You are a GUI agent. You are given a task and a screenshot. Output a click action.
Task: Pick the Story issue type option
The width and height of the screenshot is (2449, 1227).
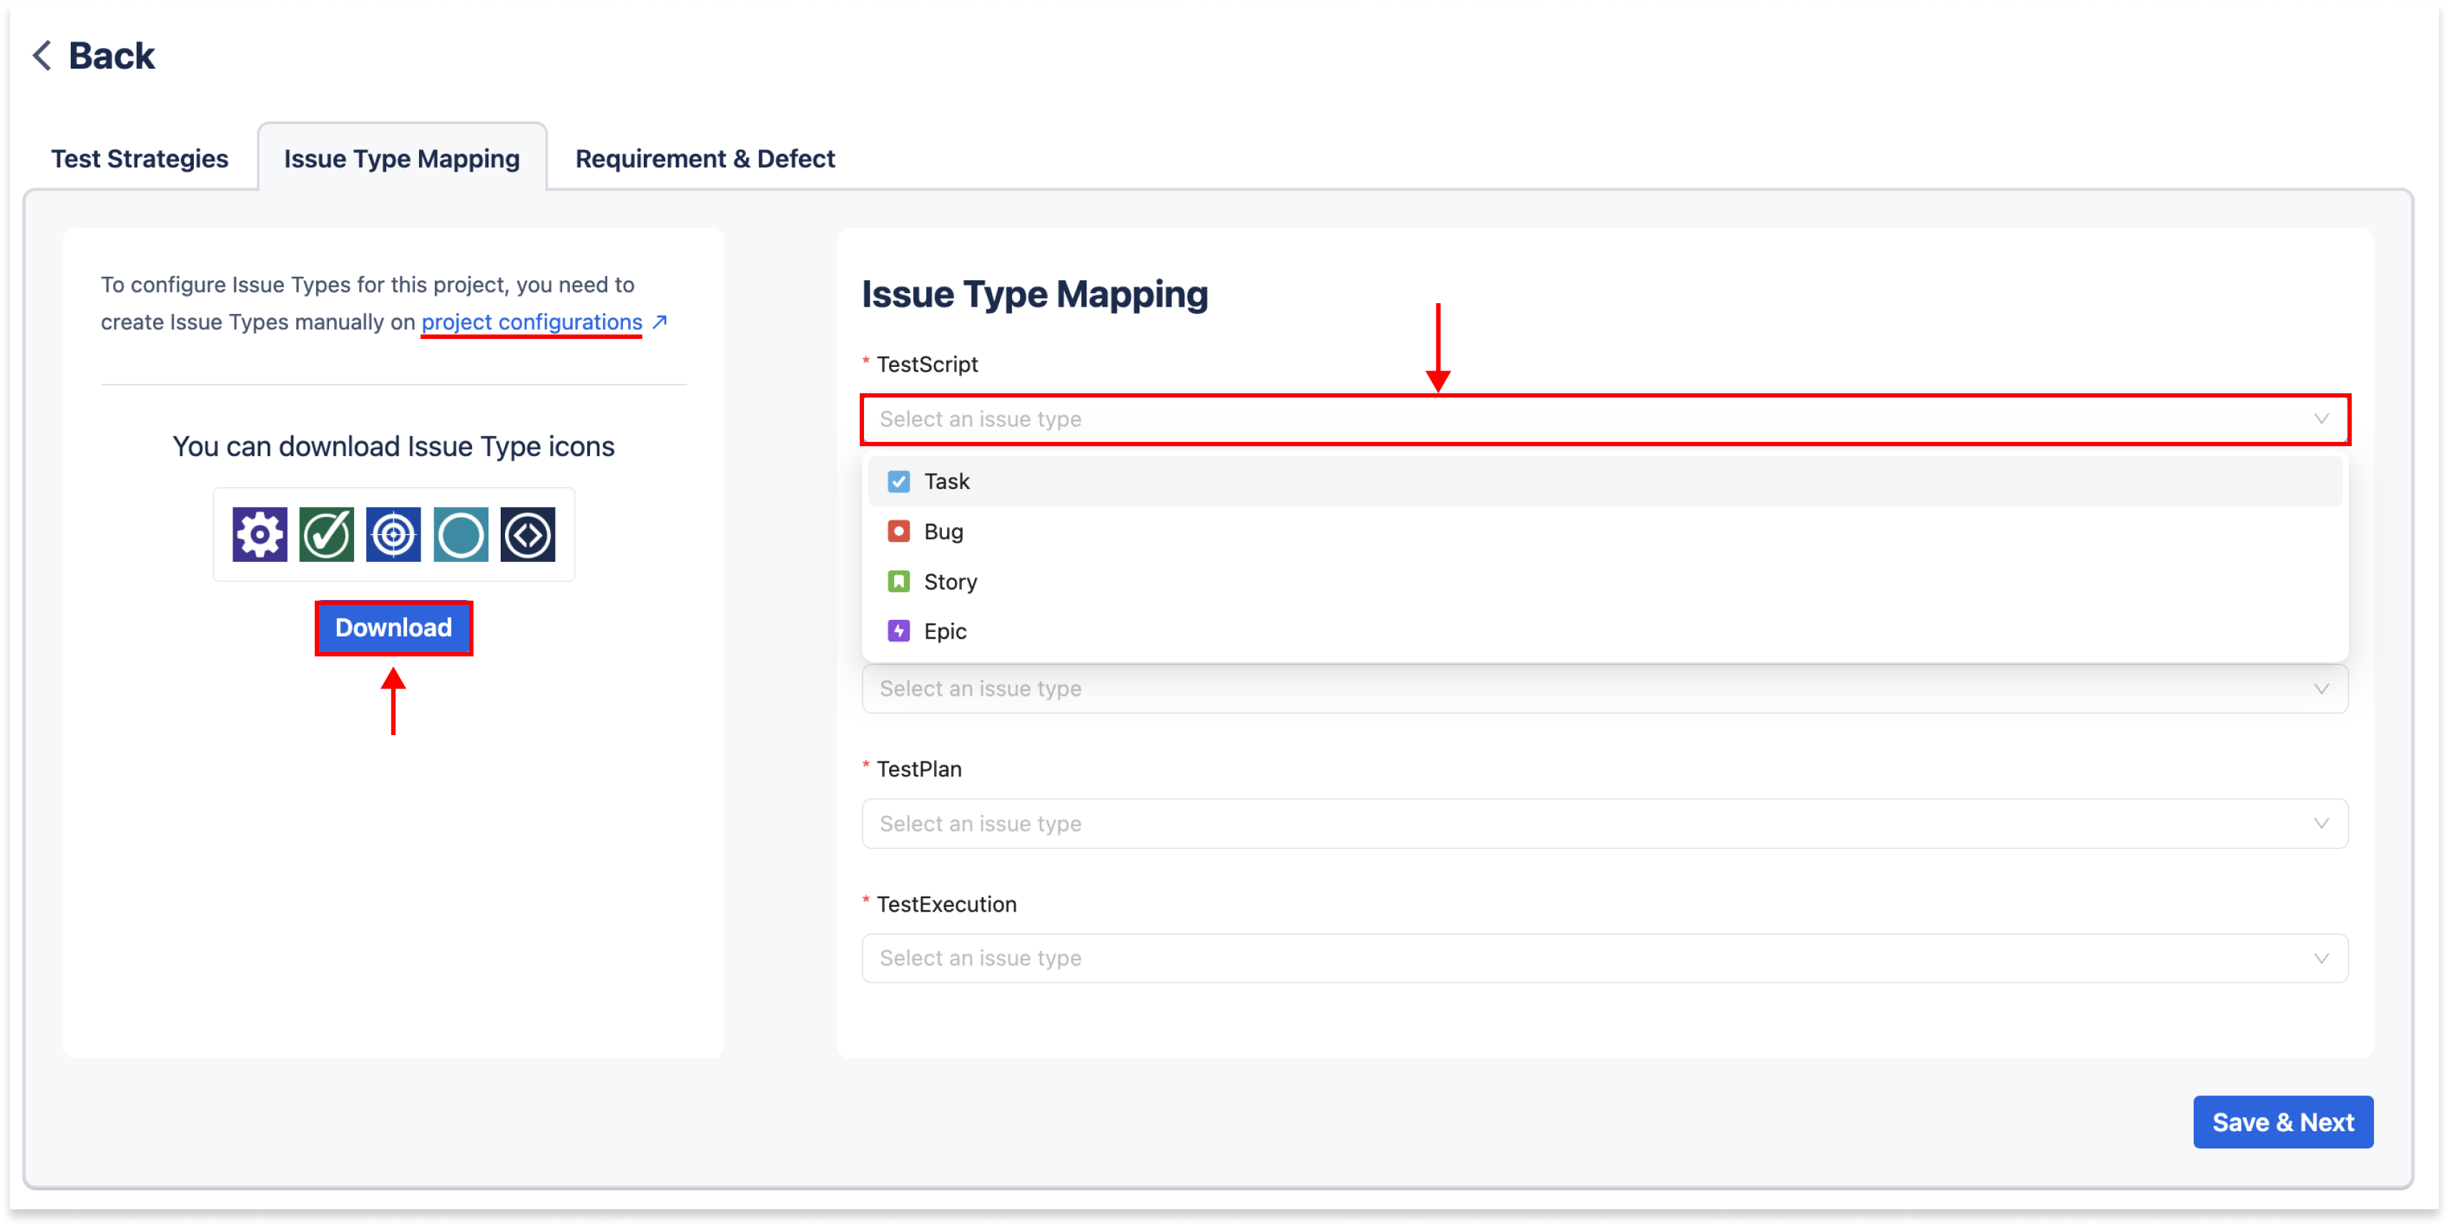tap(950, 581)
